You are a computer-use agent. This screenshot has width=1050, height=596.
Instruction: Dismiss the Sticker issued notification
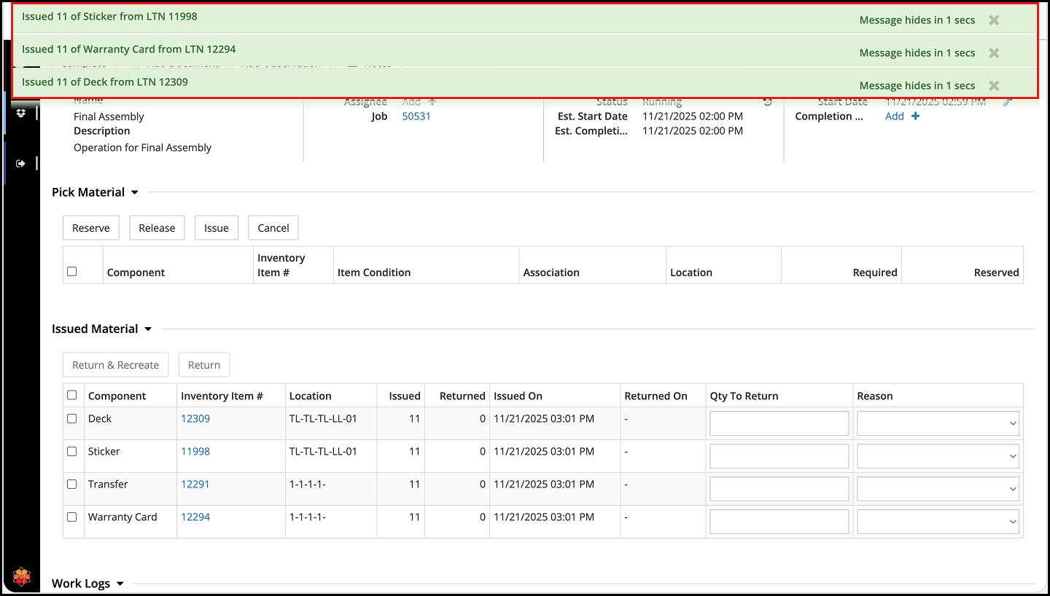click(x=993, y=20)
